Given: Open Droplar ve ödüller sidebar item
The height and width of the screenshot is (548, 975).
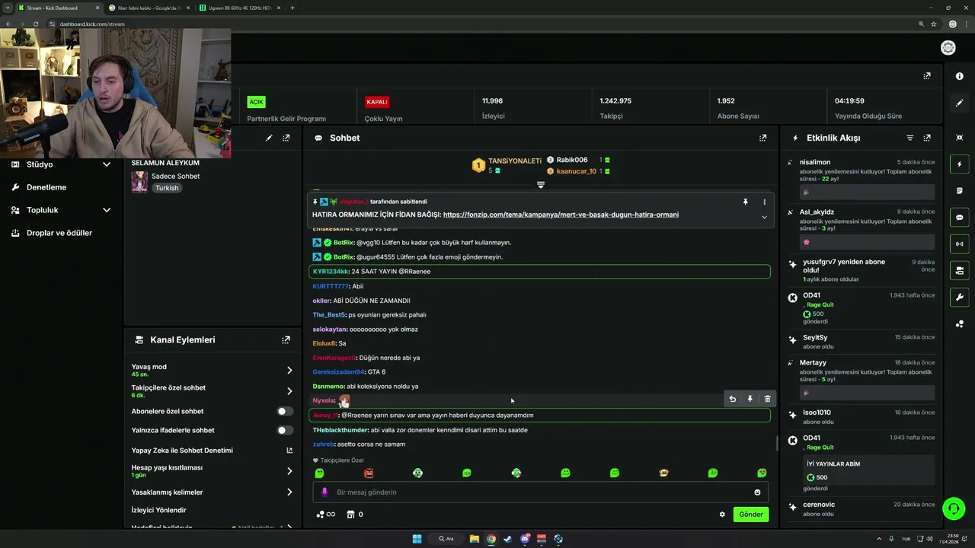Looking at the screenshot, I should (x=61, y=233).
